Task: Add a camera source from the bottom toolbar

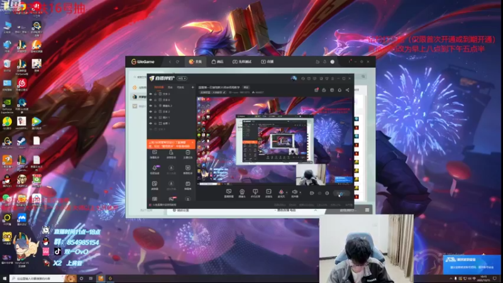Action: 242,193
